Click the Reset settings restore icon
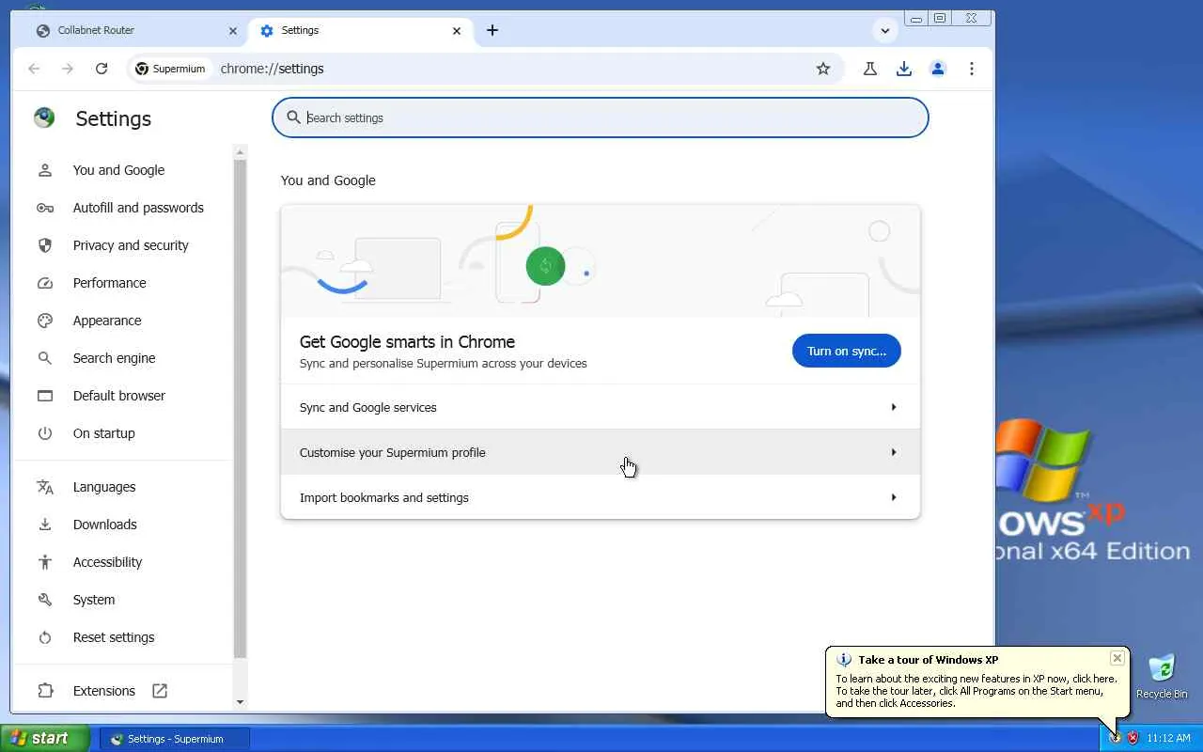This screenshot has width=1203, height=752. 45,637
